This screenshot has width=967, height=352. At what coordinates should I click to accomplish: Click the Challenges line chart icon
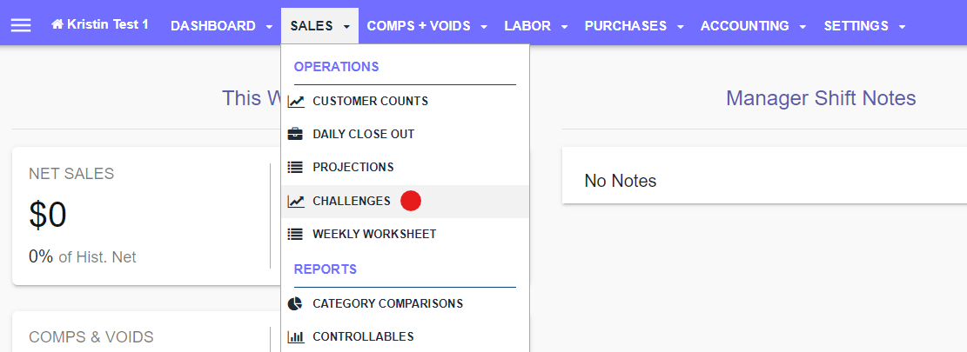[x=296, y=202]
